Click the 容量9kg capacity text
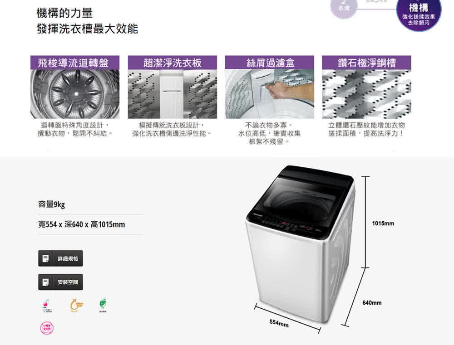Screen dimensions: 454x345 pyautogui.click(x=52, y=204)
